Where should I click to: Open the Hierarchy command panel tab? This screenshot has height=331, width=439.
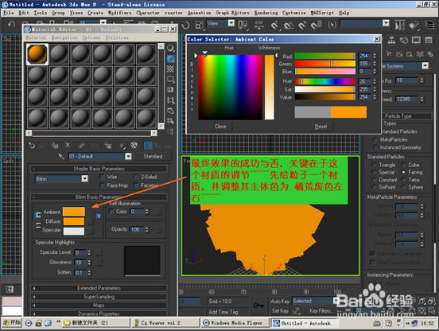(391, 41)
